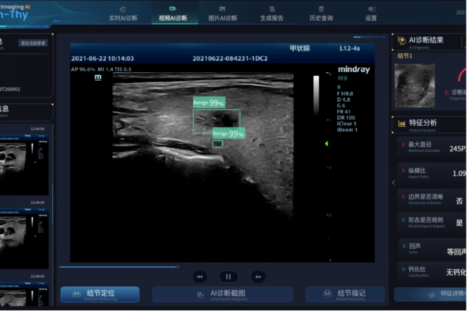Click the upper Benign 99% label
467x312 pixels.
(x=209, y=103)
